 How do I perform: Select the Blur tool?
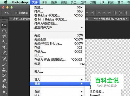[4, 92]
